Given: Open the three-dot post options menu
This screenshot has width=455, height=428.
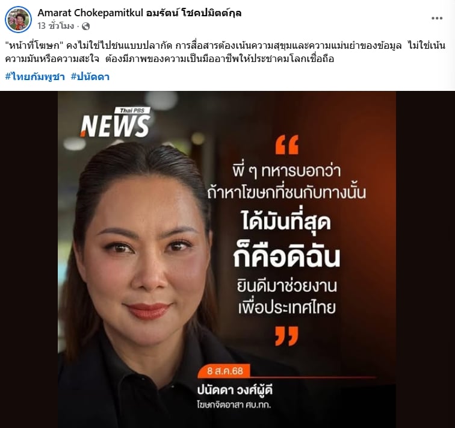Looking at the screenshot, I should click(x=437, y=18).
